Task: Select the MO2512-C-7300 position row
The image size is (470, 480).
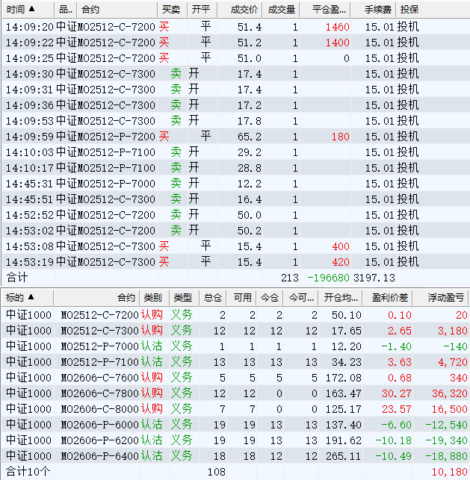Action: pos(235,331)
